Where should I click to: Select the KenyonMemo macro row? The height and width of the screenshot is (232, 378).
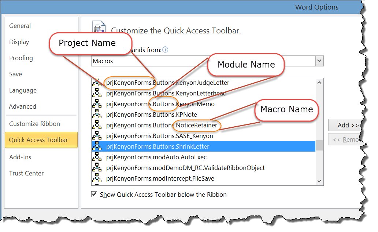[203, 104]
